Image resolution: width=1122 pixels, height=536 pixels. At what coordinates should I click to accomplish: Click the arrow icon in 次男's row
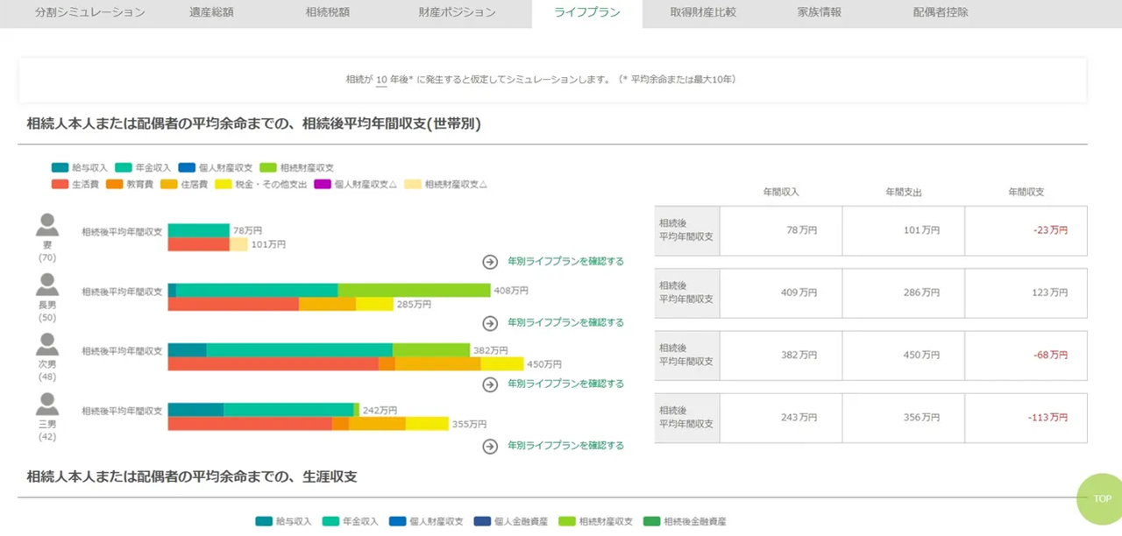click(490, 384)
